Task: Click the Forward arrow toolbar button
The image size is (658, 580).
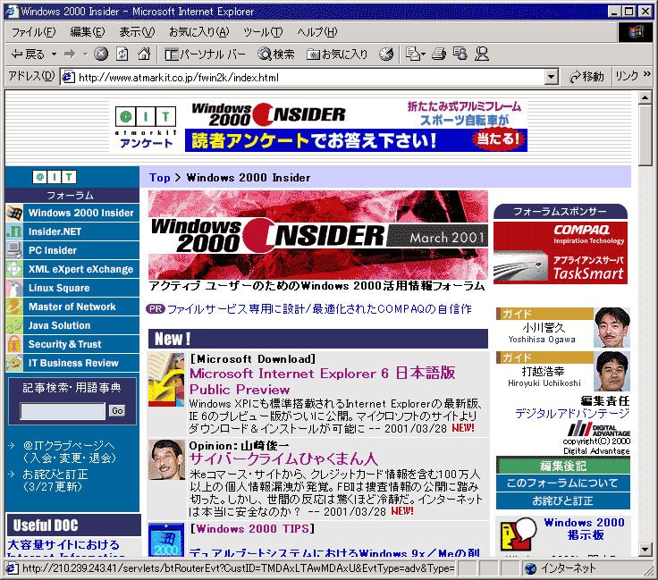Action: tap(70, 55)
